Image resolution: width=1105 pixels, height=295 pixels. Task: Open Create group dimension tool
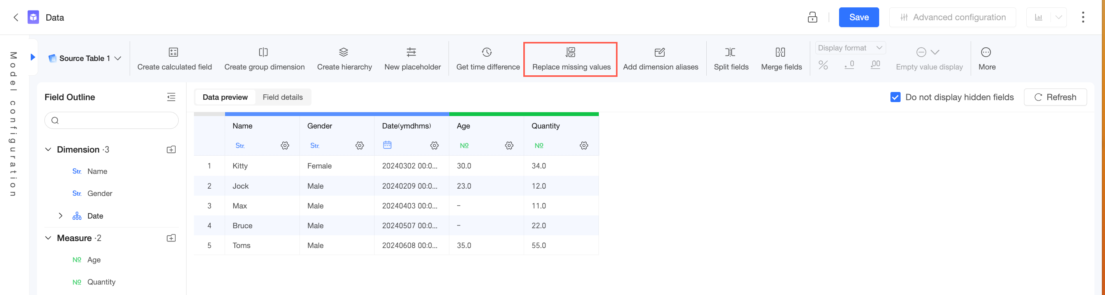263,52
